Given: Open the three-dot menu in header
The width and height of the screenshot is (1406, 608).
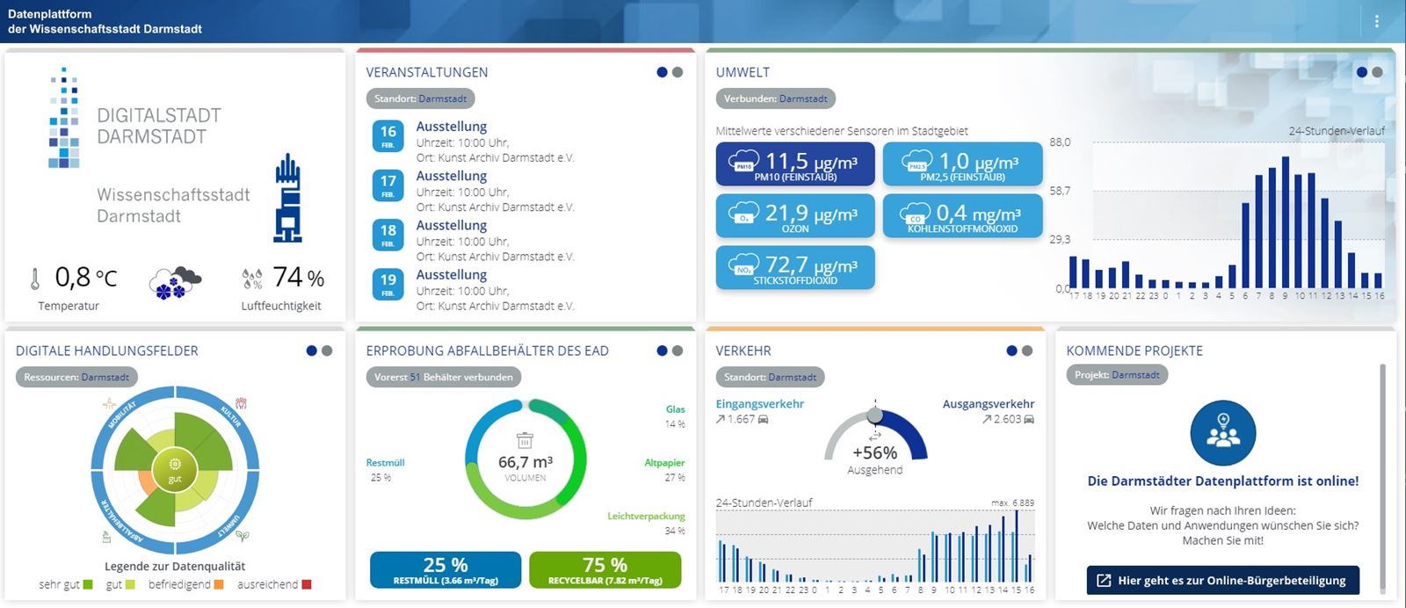Looking at the screenshot, I should [x=1376, y=21].
